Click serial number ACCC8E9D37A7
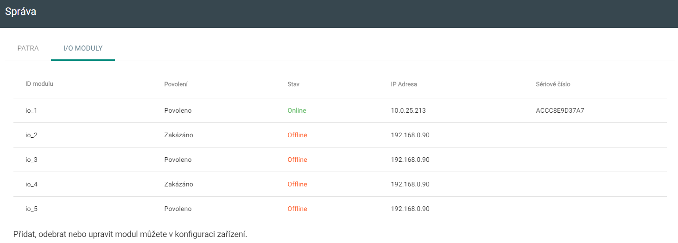The width and height of the screenshot is (678, 243). pos(560,110)
